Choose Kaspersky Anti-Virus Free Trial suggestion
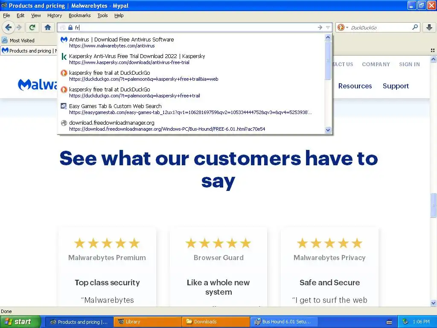 192,59
